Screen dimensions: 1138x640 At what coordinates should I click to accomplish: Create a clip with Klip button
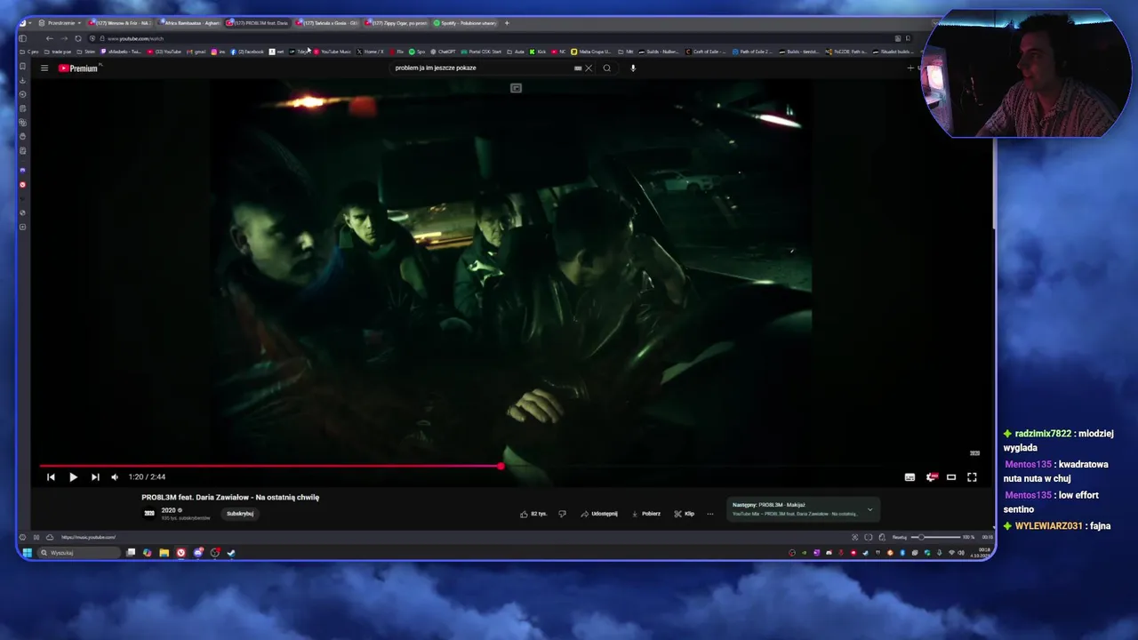coord(684,514)
